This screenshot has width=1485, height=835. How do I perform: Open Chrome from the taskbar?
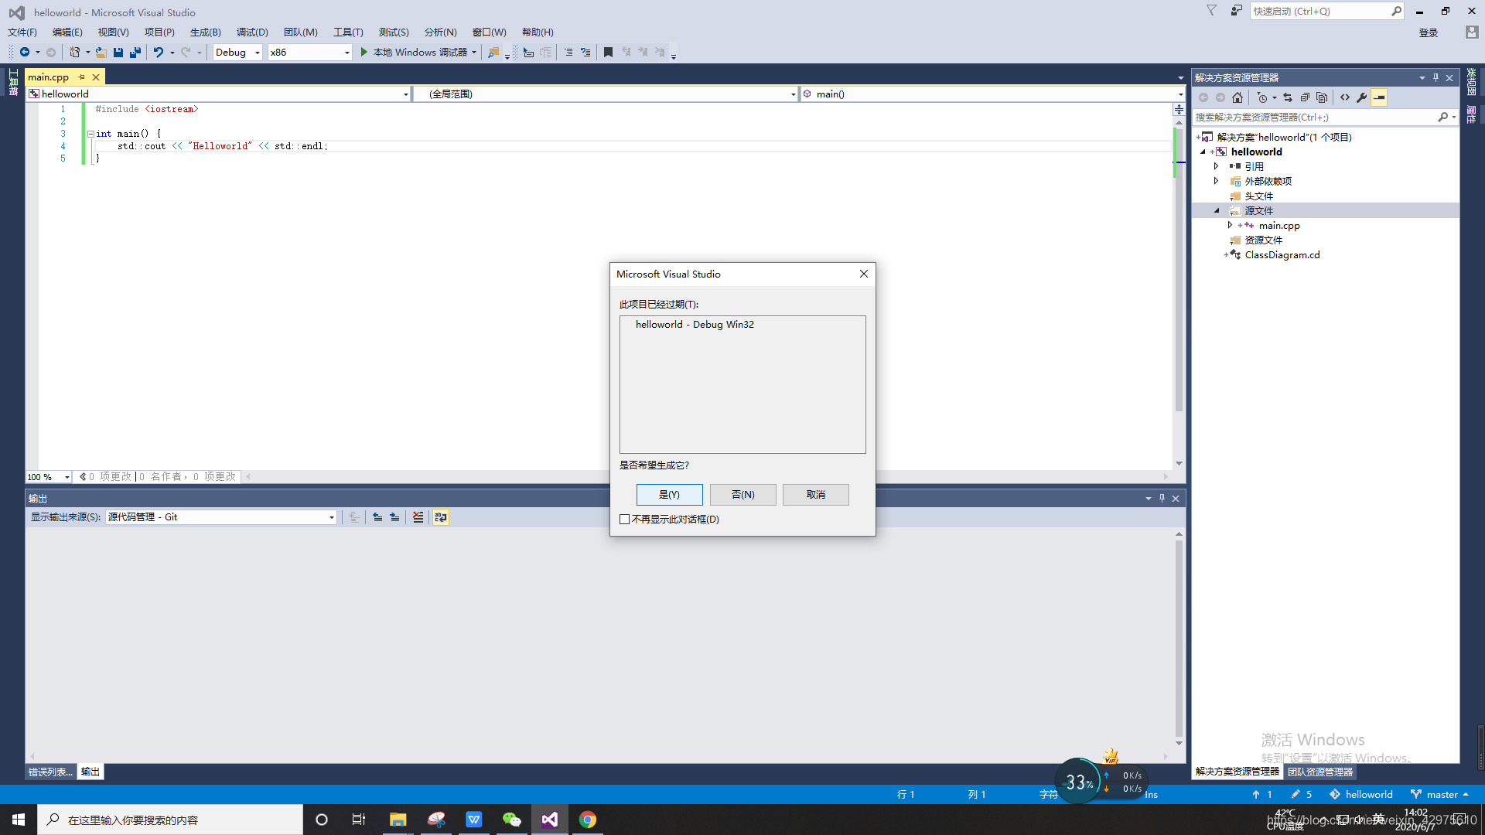tap(588, 820)
